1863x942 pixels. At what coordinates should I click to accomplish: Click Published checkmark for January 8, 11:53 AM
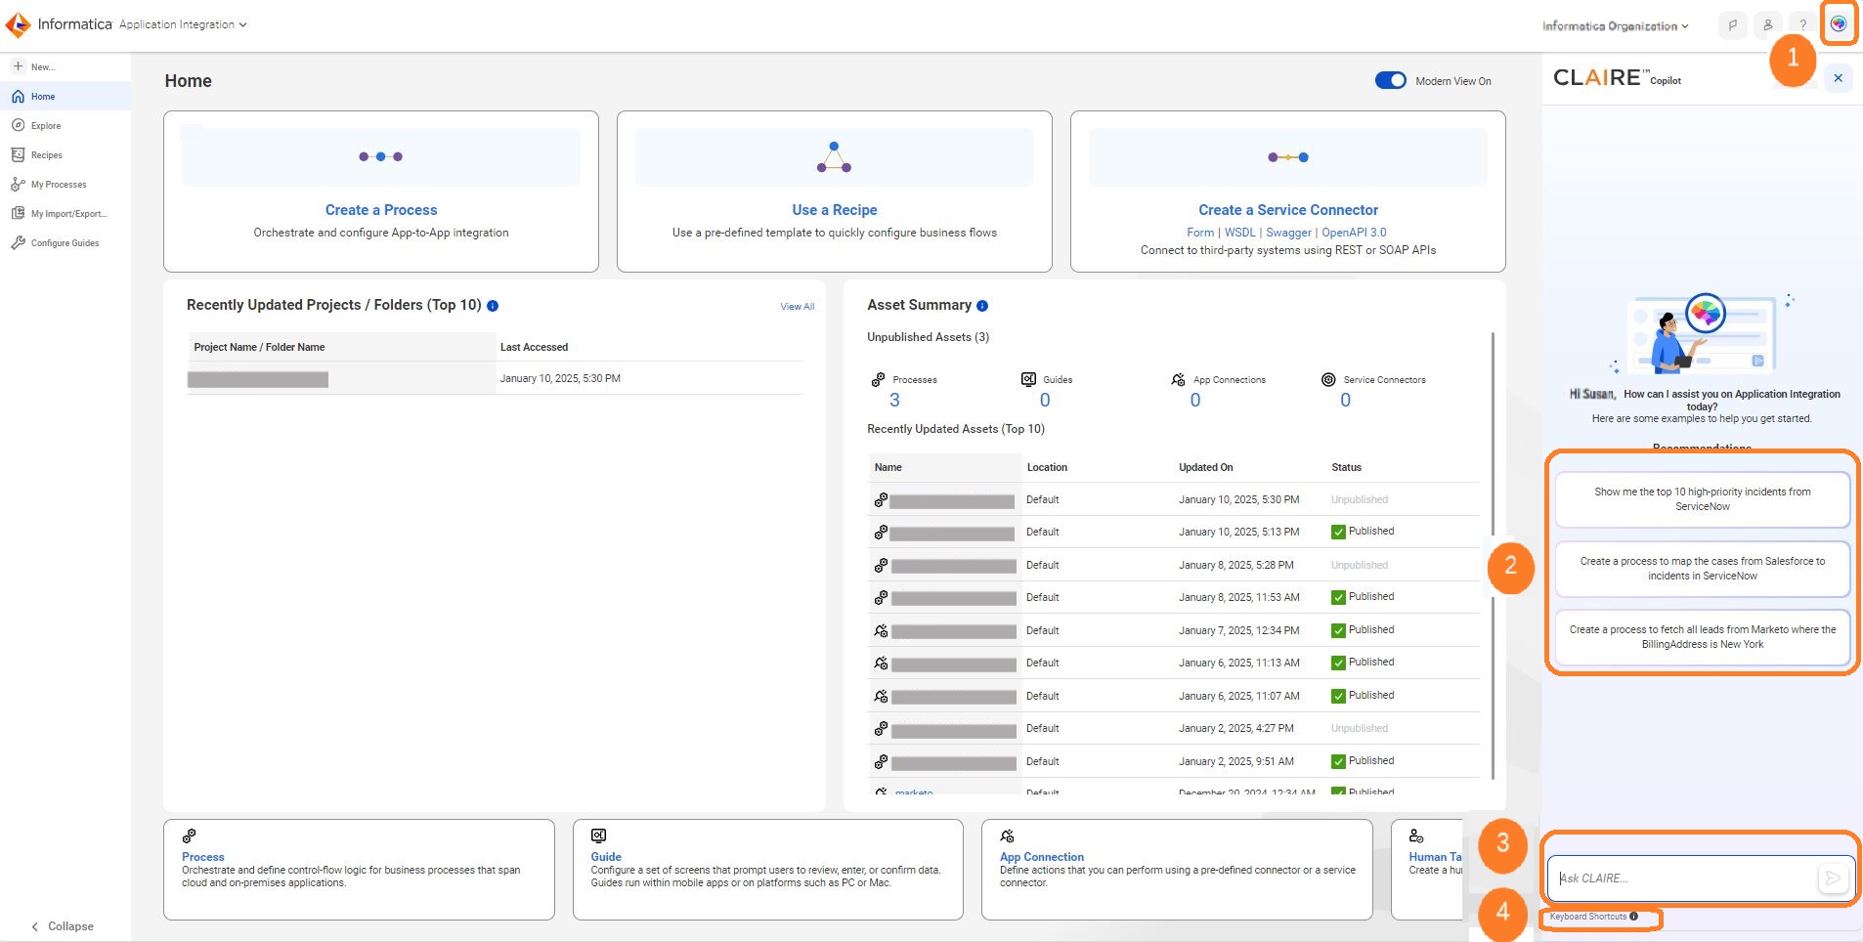click(x=1338, y=598)
